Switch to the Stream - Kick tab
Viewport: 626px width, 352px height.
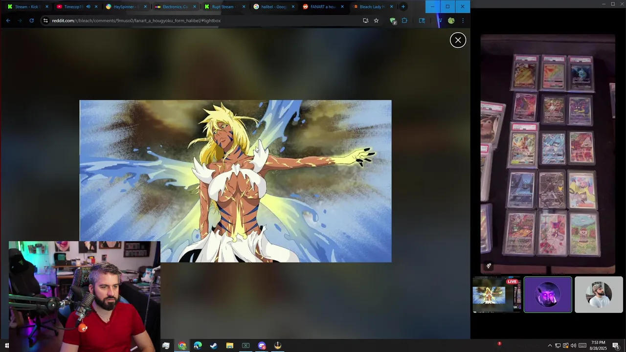[x=26, y=7]
